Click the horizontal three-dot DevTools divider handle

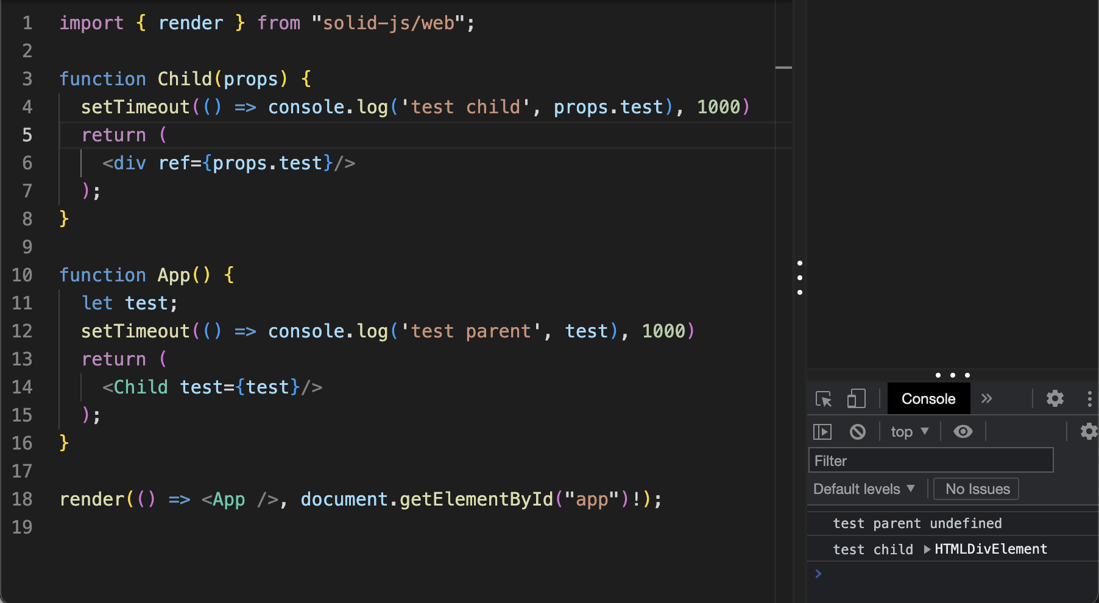[953, 375]
